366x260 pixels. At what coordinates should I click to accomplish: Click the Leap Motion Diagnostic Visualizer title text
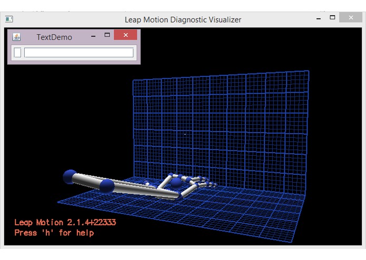coord(183,20)
